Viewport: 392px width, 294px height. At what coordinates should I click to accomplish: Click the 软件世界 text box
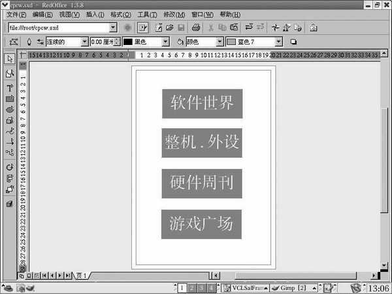click(202, 103)
